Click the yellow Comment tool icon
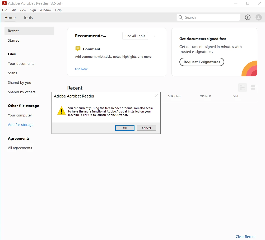This screenshot has width=265, height=240. pyautogui.click(x=78, y=49)
